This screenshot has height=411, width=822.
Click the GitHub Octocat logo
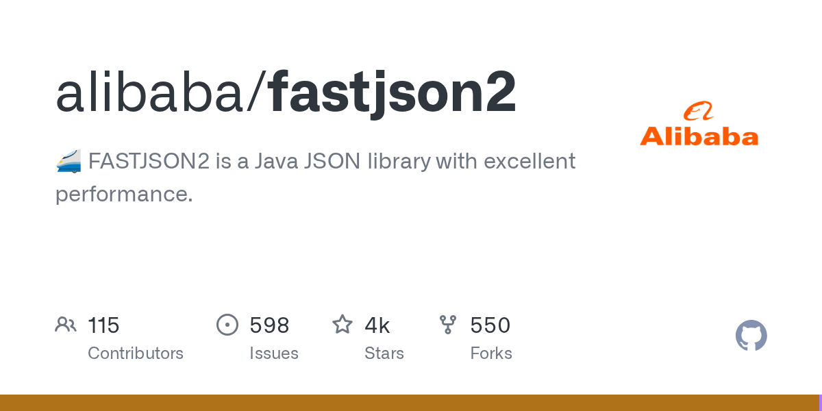751,336
